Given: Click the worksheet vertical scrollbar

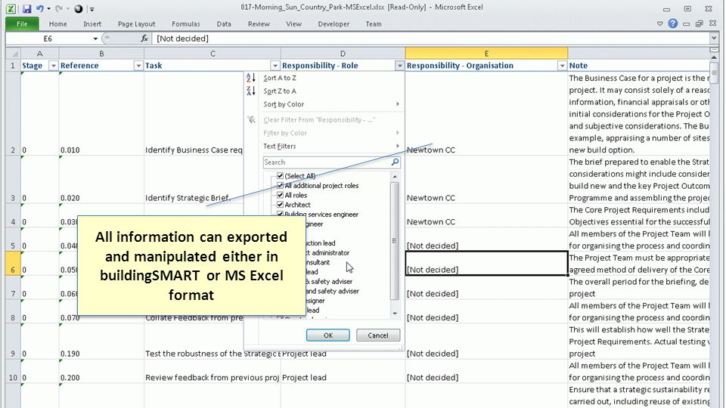Looking at the screenshot, I should [715, 73].
